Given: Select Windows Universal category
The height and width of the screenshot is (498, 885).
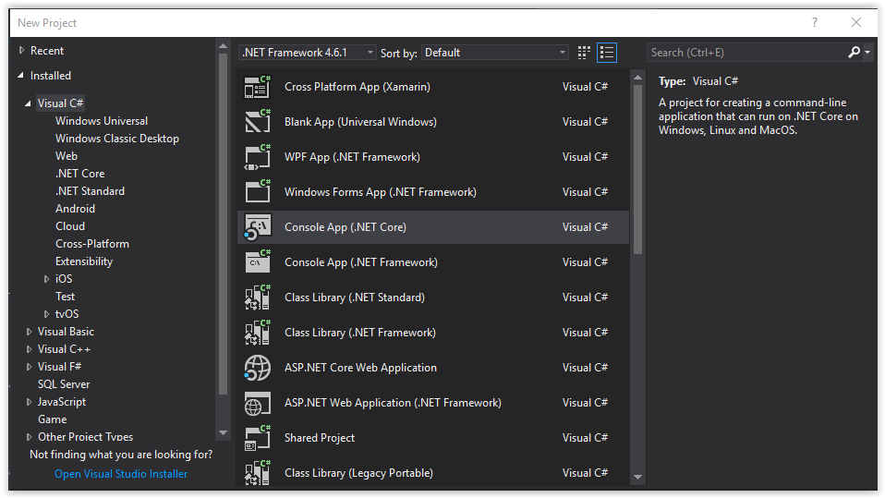Looking at the screenshot, I should tap(102, 121).
